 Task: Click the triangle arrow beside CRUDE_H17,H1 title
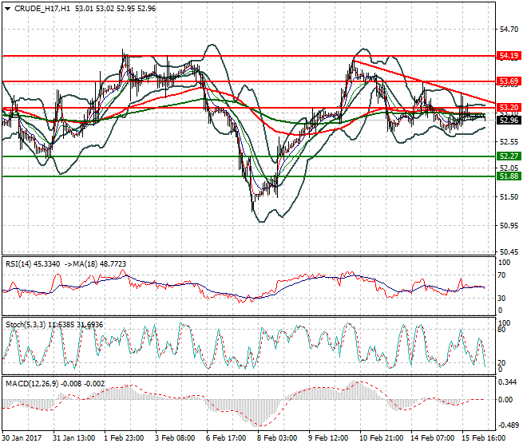7,10
